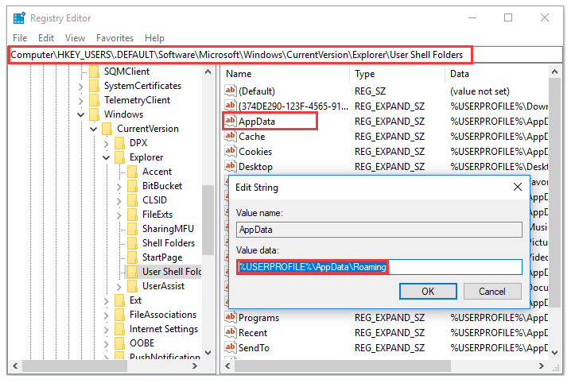This screenshot has width=571, height=387.
Task: Collapse the Windows key
Action: point(81,114)
